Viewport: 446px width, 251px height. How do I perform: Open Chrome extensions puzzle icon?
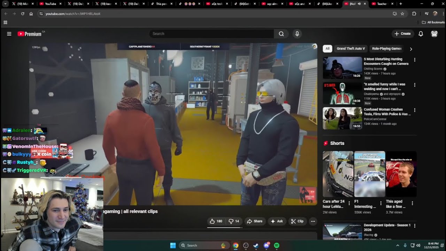414,14
